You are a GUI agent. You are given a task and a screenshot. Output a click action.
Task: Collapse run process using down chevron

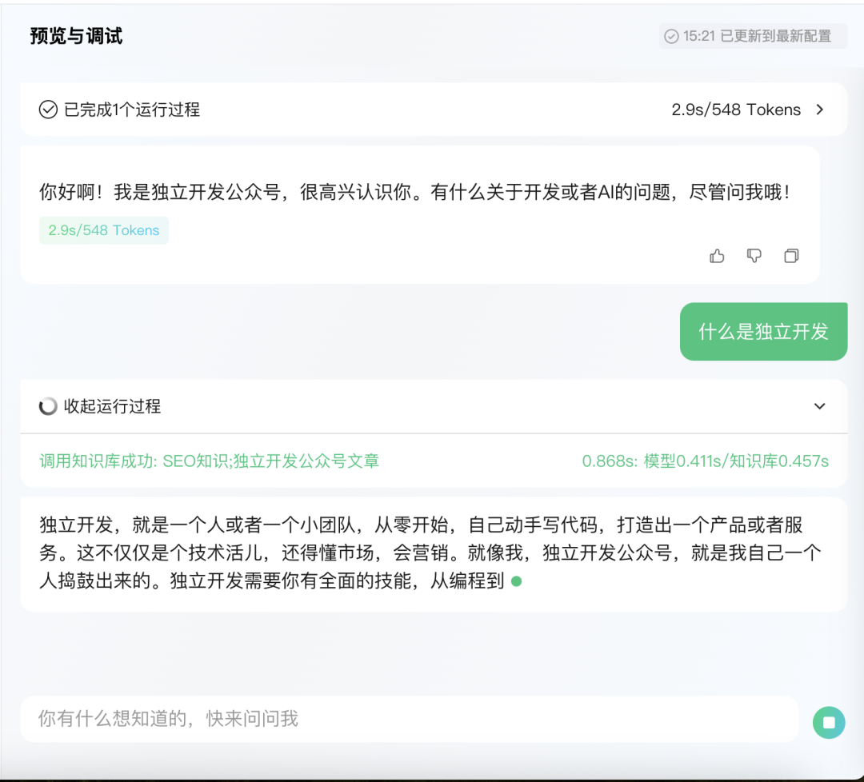click(819, 406)
